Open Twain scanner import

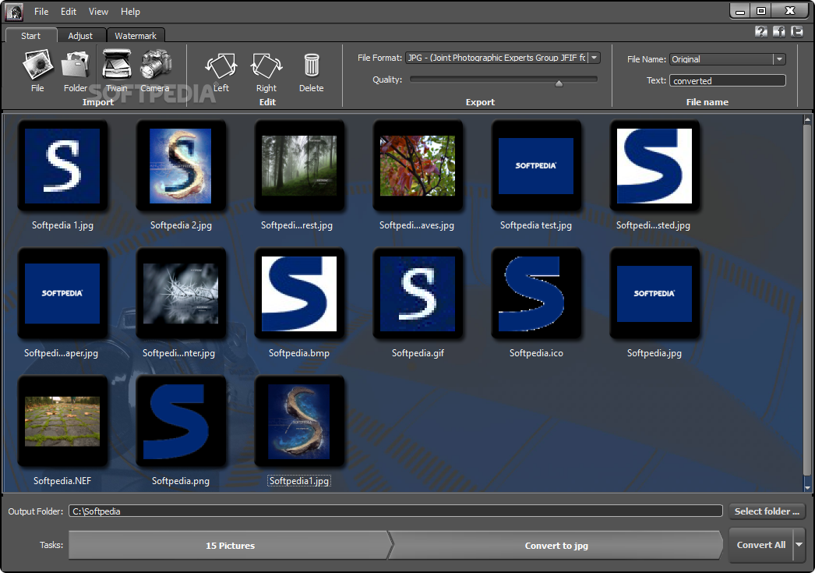pyautogui.click(x=116, y=66)
